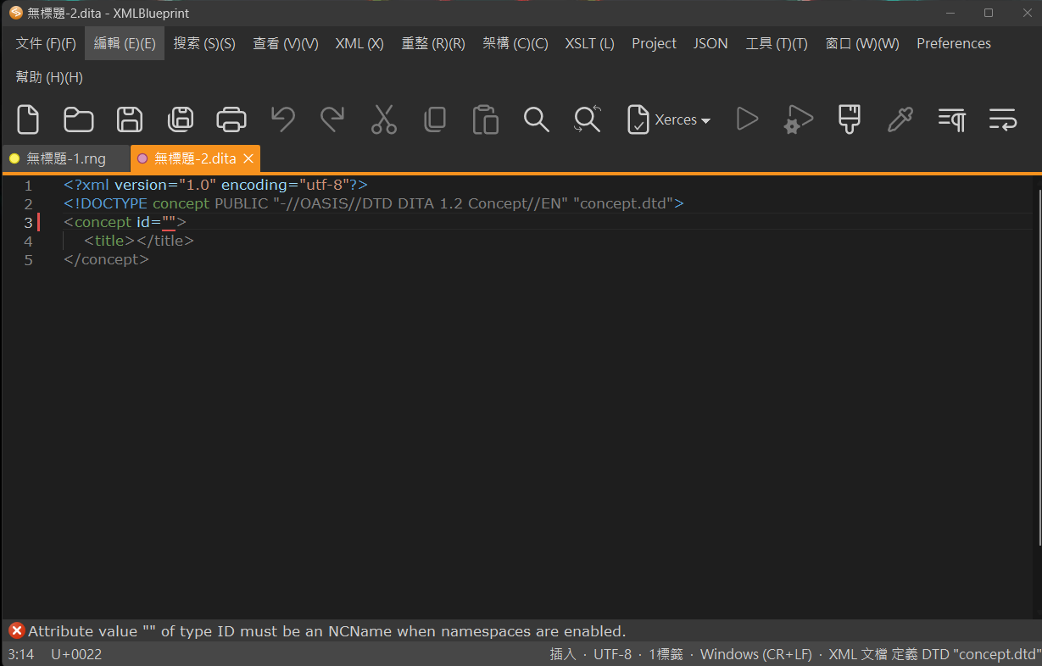1042x666 pixels.
Task: Save the file with the floppy icon
Action: point(130,119)
